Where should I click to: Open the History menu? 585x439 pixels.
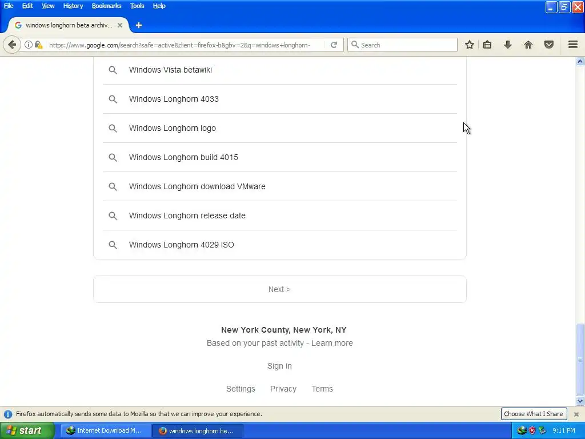point(73,6)
